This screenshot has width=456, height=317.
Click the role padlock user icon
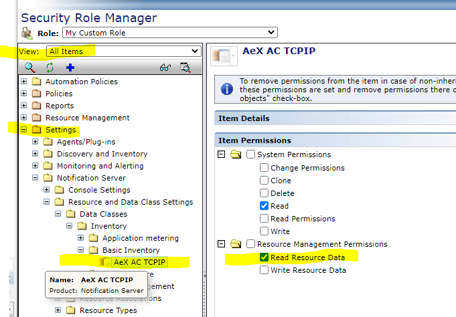(27, 33)
